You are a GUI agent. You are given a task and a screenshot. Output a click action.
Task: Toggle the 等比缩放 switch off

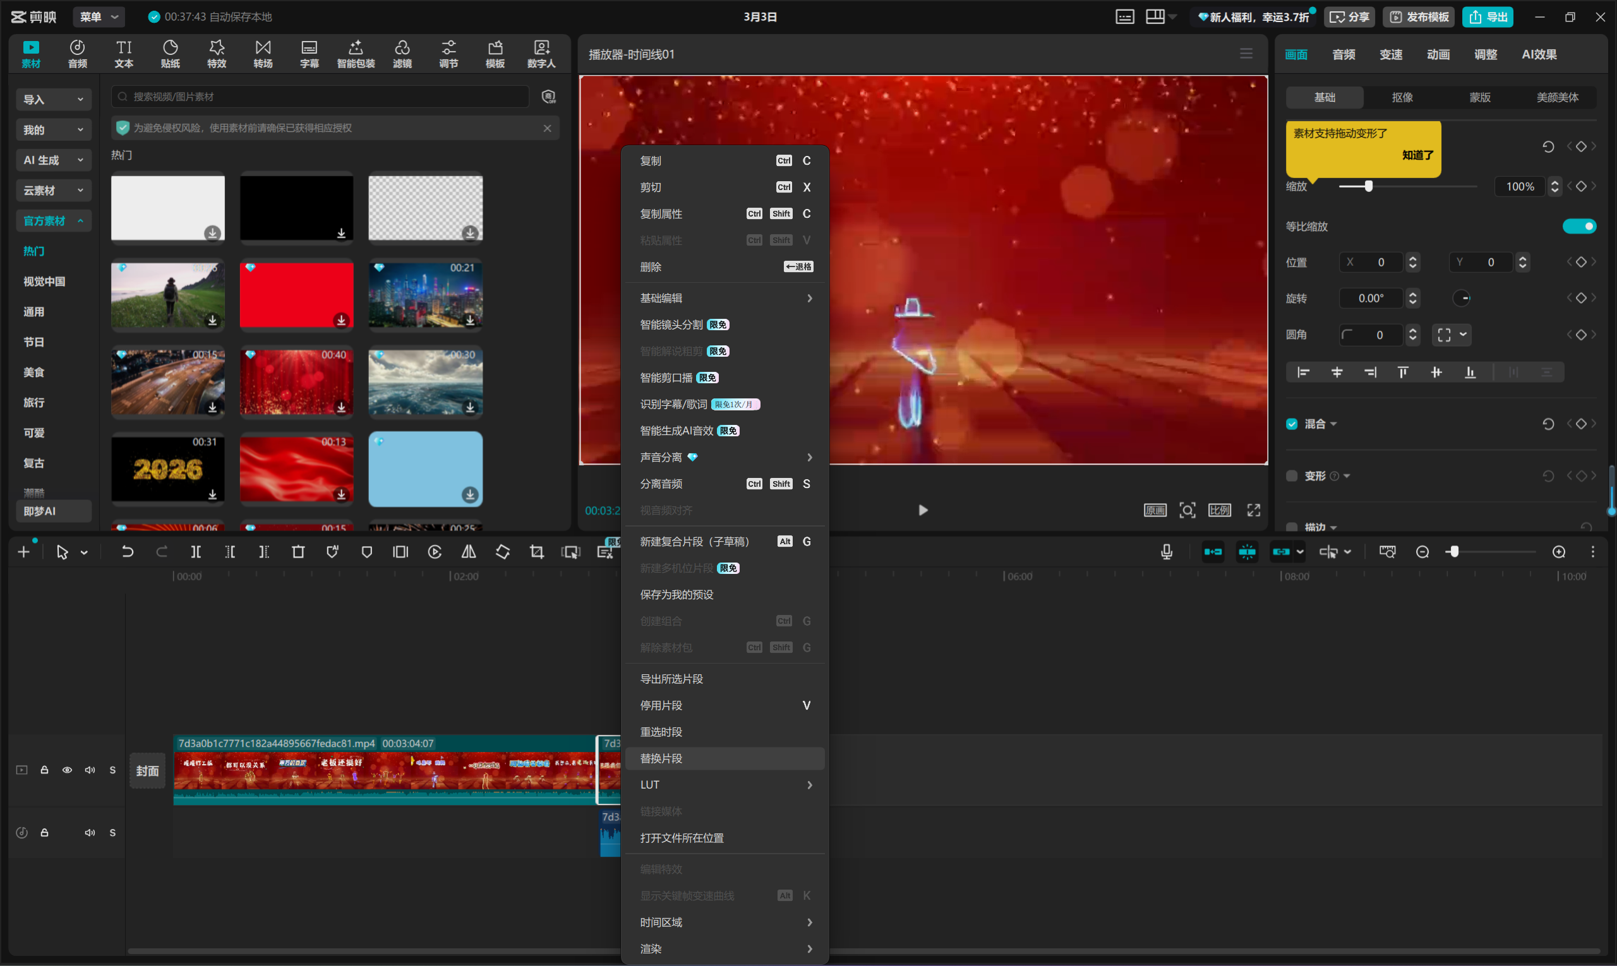coord(1579,227)
